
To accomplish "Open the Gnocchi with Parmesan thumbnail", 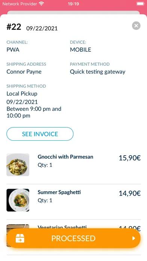I will [x=18, y=165].
